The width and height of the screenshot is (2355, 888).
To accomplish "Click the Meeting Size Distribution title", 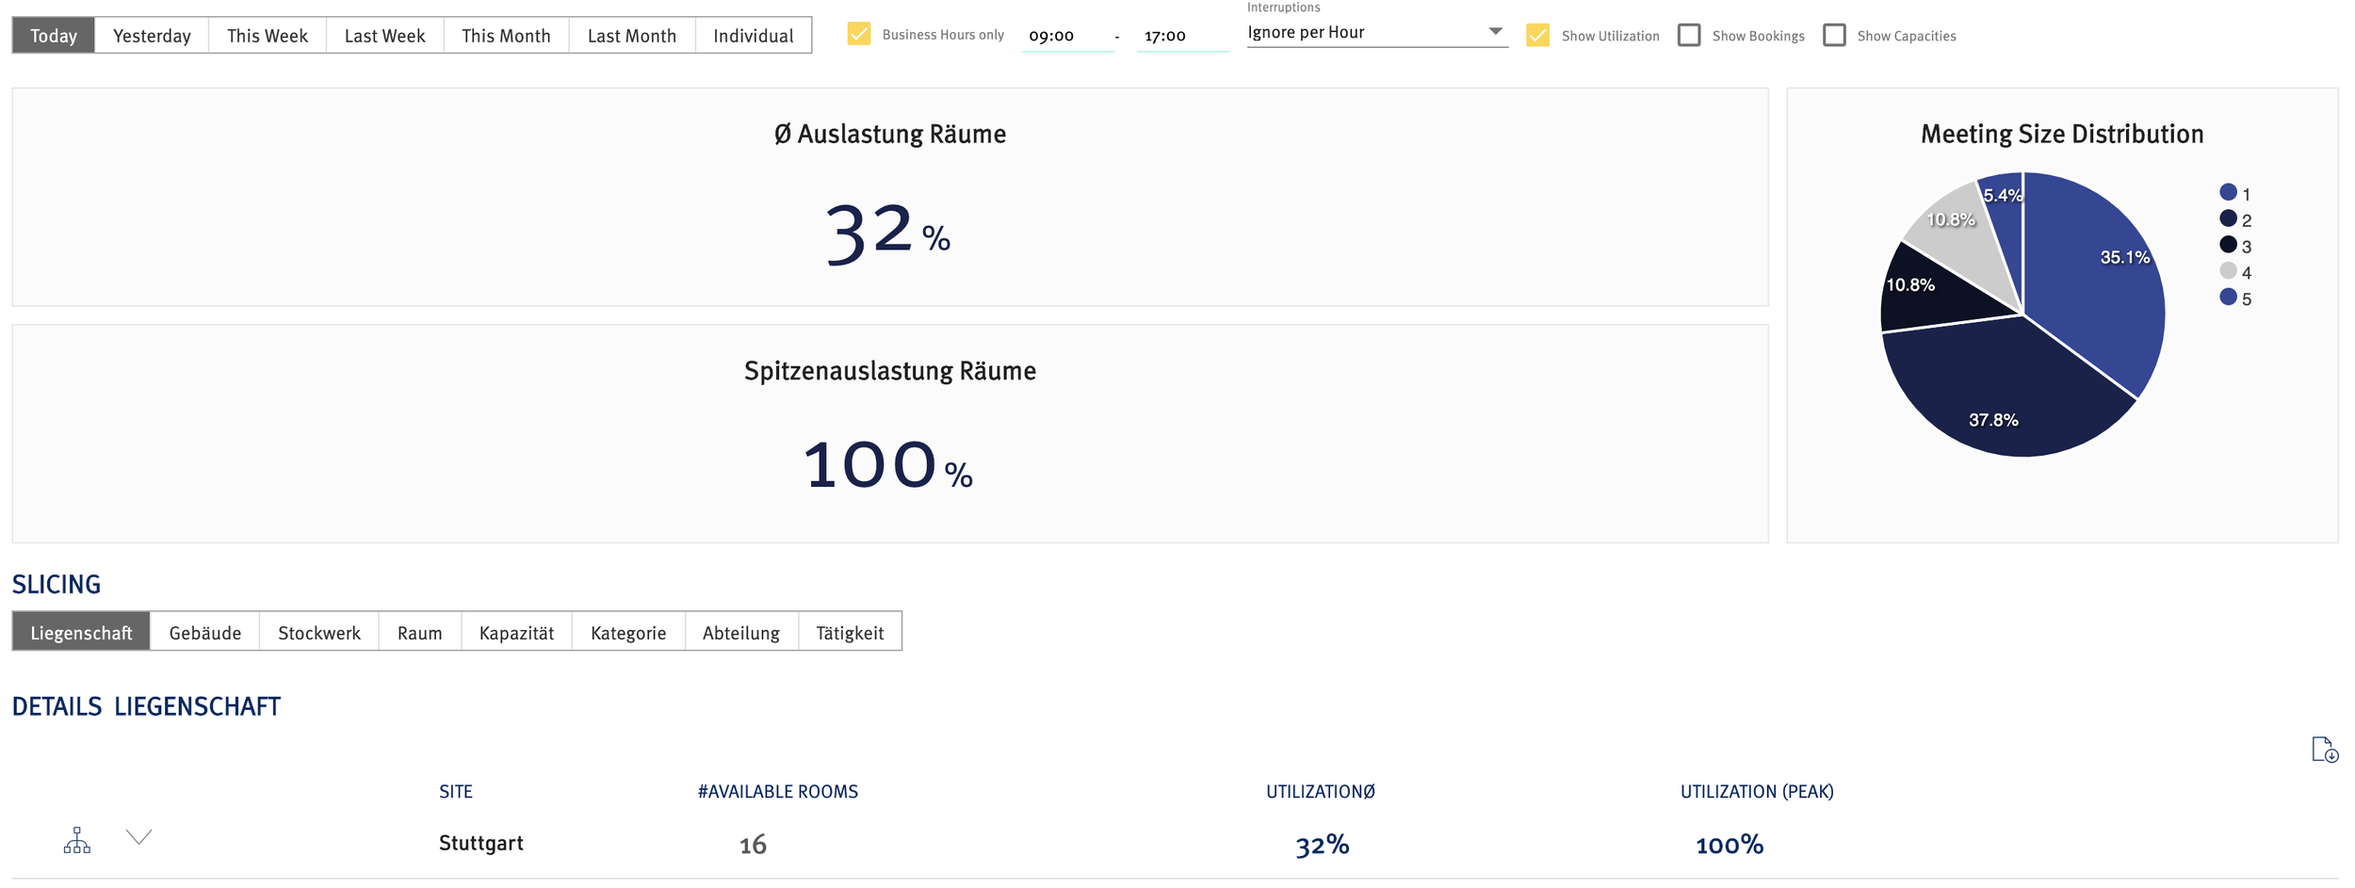I will click(2061, 134).
